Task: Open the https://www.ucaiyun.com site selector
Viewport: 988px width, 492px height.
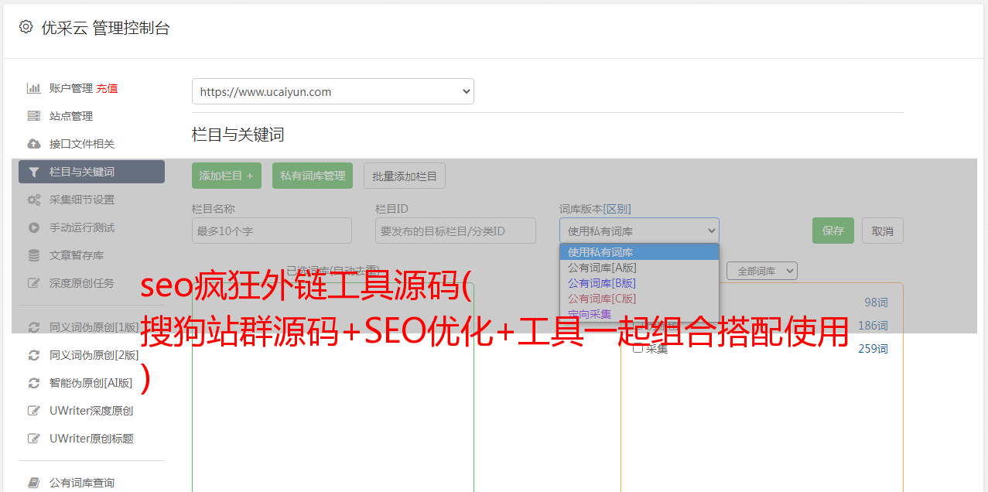Action: point(333,91)
